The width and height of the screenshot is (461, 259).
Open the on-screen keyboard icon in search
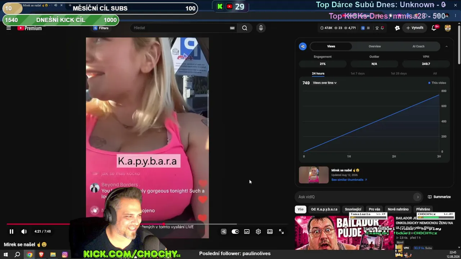pyautogui.click(x=232, y=28)
